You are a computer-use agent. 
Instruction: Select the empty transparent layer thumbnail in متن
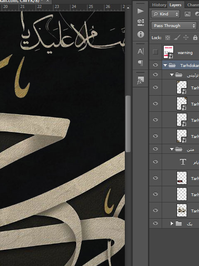tap(182, 194)
